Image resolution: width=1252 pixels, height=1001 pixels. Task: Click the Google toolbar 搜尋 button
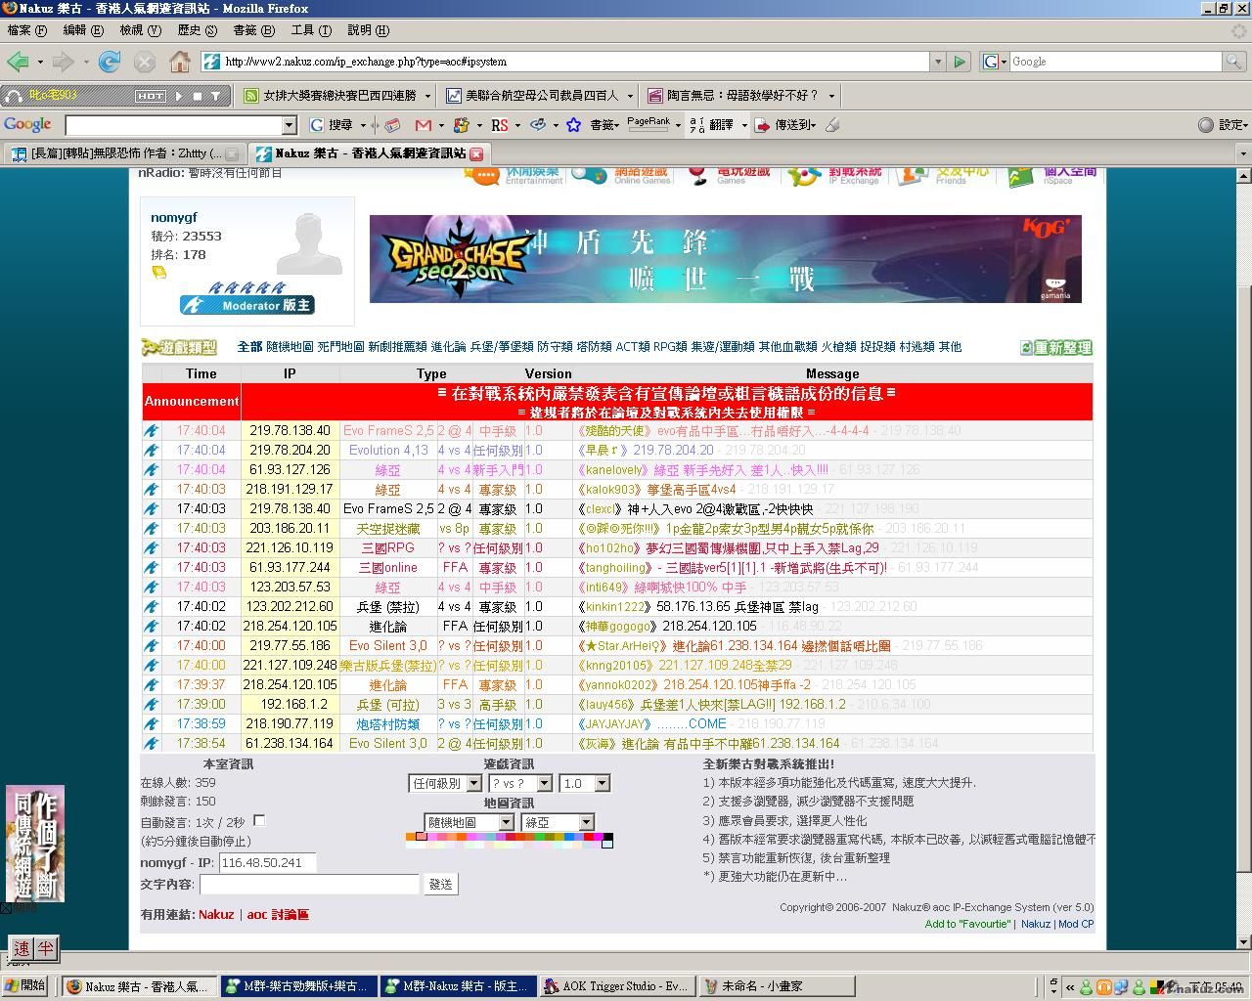pyautogui.click(x=333, y=125)
